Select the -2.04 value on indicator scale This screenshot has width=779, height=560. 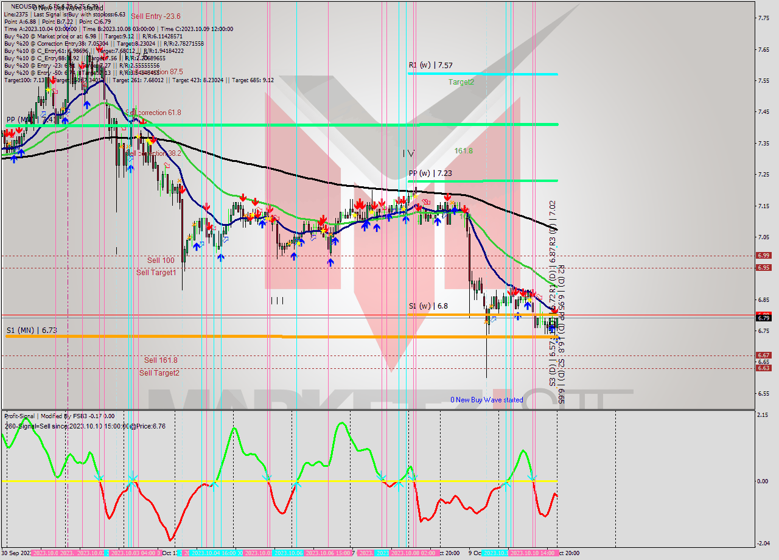click(764, 544)
